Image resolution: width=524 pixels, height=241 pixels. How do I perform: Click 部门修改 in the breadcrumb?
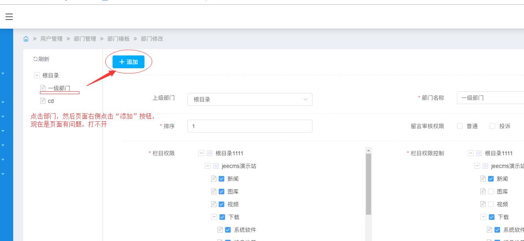click(x=152, y=39)
